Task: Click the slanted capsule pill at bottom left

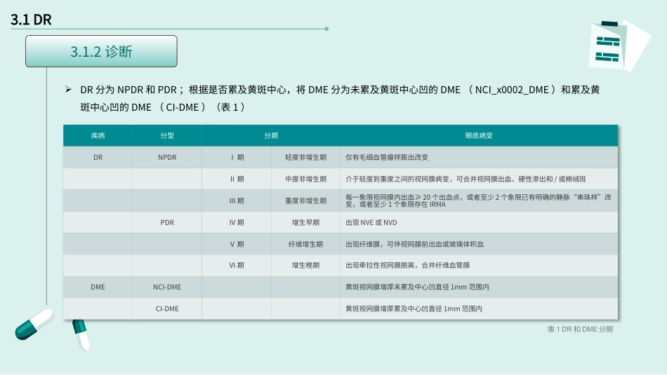Action: pos(34,325)
